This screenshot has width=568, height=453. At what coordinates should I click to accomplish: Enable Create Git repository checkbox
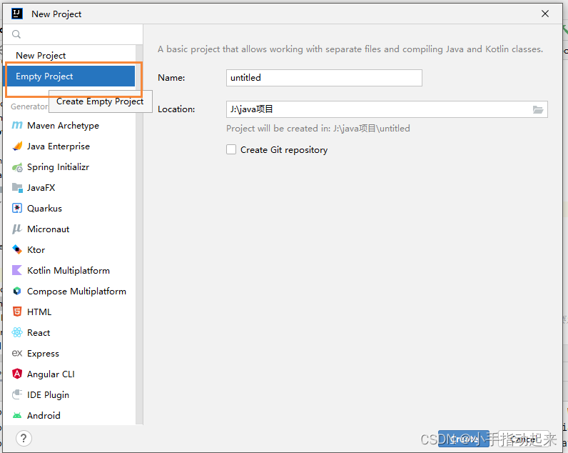tap(231, 149)
